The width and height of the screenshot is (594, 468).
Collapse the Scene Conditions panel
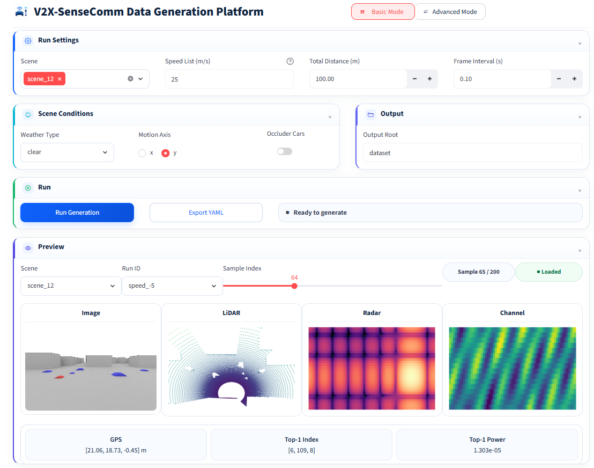click(330, 117)
